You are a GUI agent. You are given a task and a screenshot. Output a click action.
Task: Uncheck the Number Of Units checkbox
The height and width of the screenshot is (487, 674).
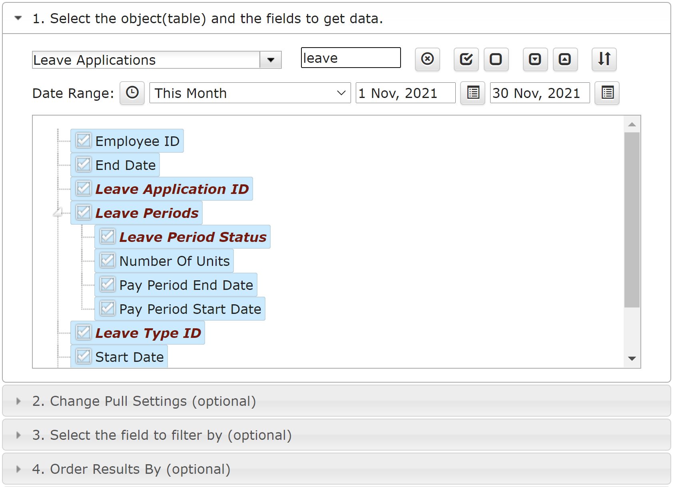[108, 260]
